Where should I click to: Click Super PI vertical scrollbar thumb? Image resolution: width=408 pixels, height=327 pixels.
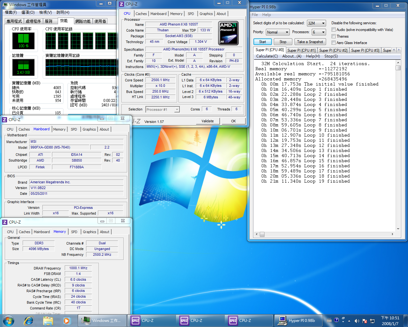click(398, 68)
